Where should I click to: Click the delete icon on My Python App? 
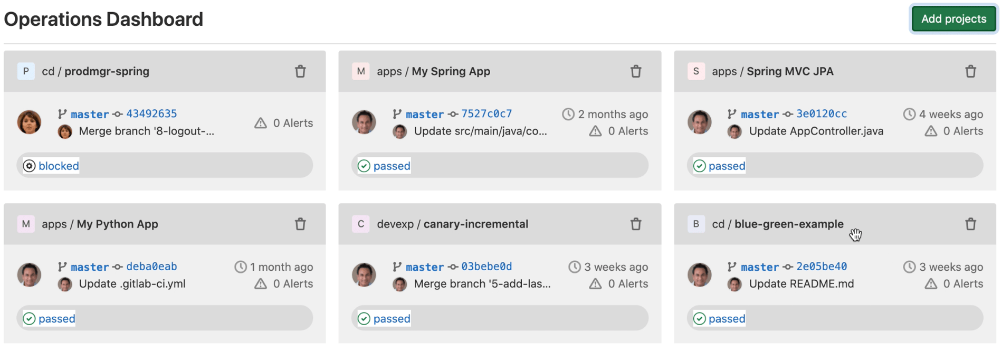(300, 224)
